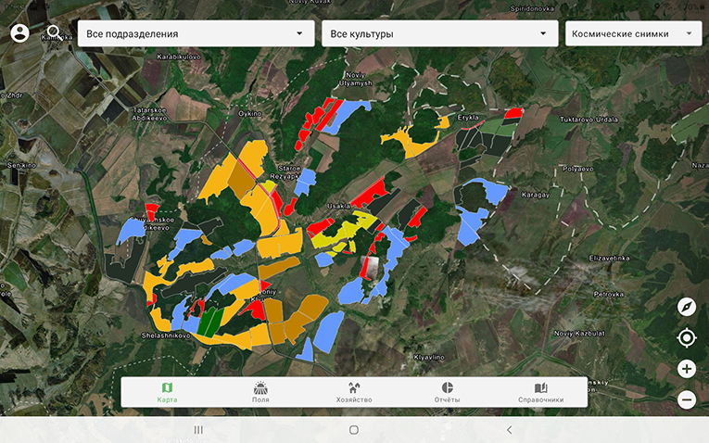709x443 pixels.
Task: Open Android recent apps button
Action: (197, 430)
